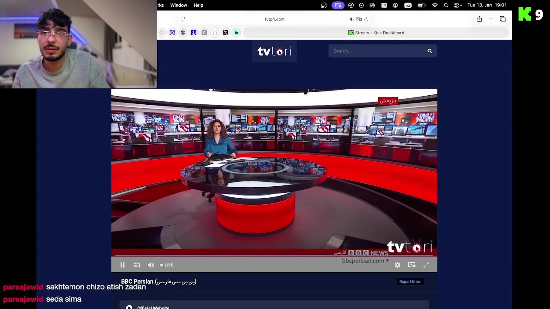Open the purple Twitch-like pinned tab
Viewport: 550px width, 309px height.
point(172,33)
